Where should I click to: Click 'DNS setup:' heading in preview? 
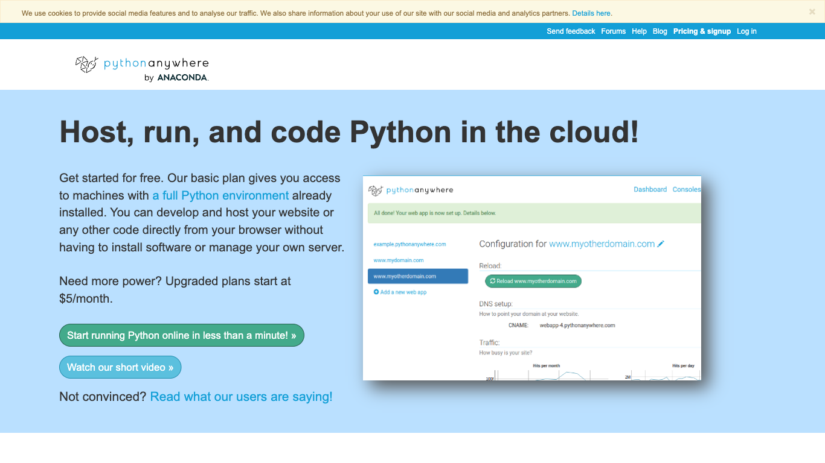tap(496, 304)
